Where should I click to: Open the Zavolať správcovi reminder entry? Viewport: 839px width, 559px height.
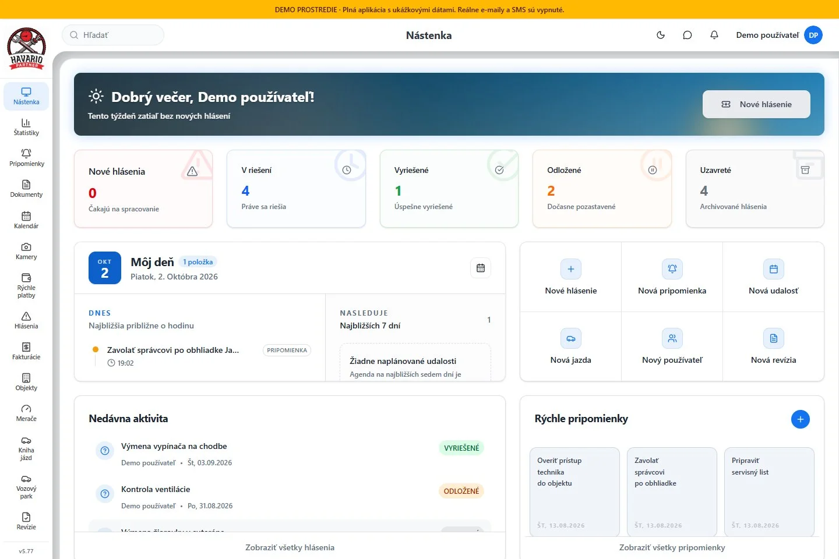pyautogui.click(x=200, y=356)
